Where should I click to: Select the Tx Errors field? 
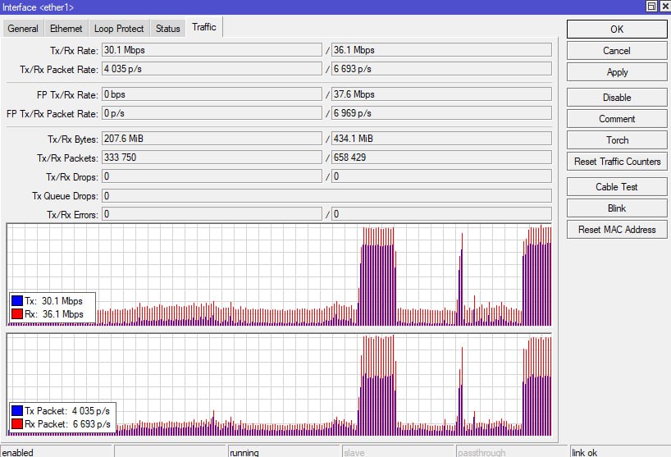pos(212,214)
